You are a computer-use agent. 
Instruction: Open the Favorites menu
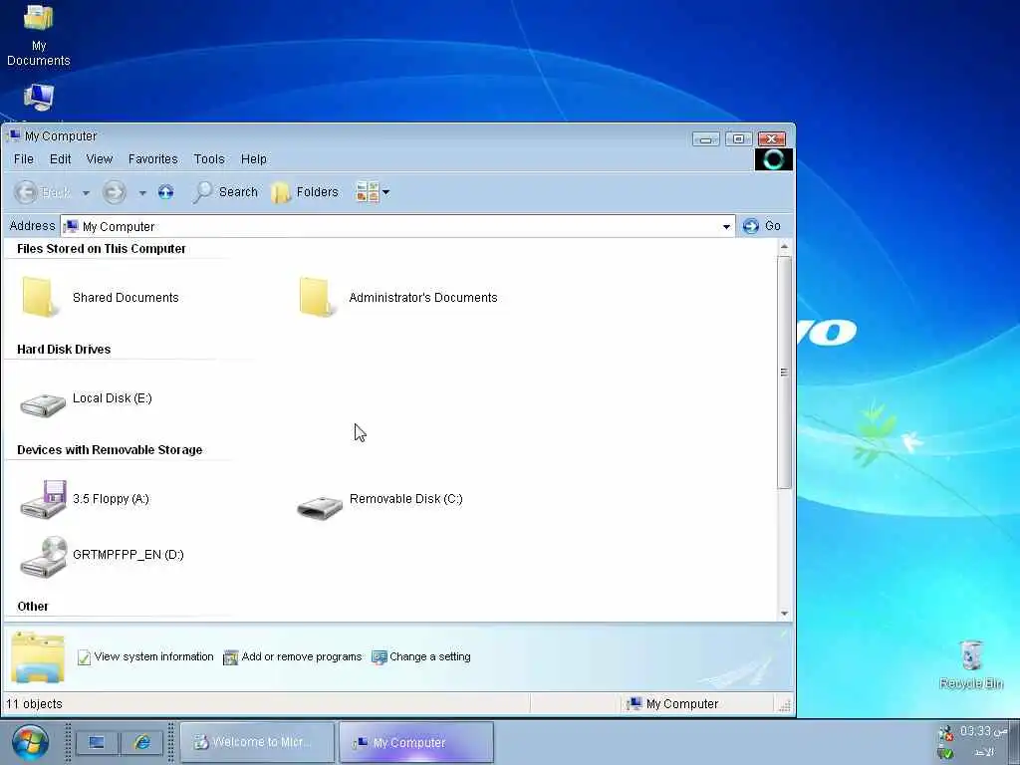pyautogui.click(x=152, y=158)
